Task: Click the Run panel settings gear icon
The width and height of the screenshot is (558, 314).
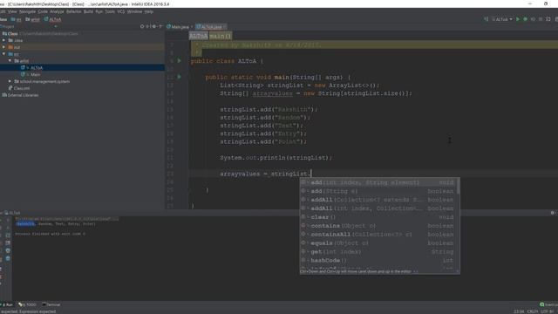Action: (x=552, y=213)
